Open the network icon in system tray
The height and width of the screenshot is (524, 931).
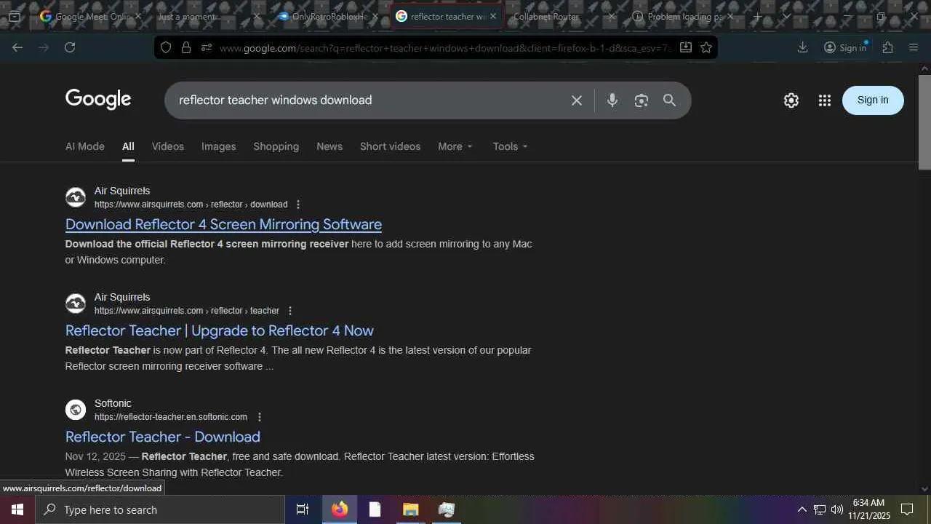point(820,509)
